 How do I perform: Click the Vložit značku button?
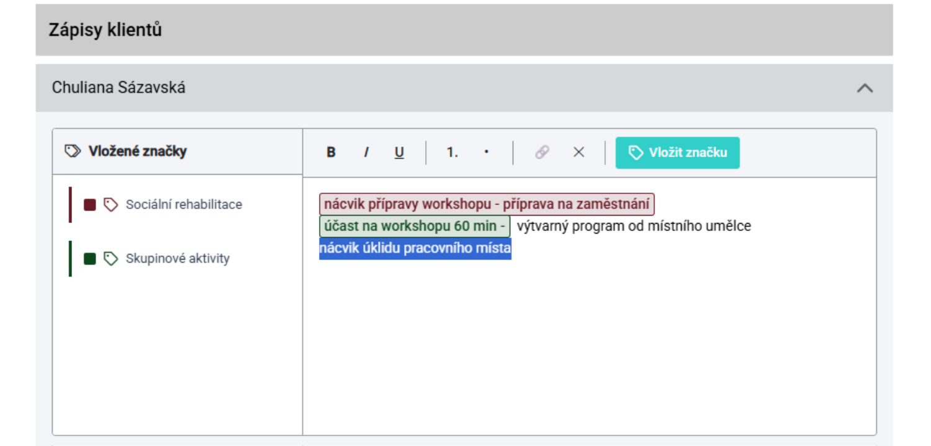[x=677, y=152]
